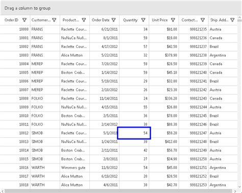Image resolution: width=242 pixels, height=193 pixels.
Task: Sort by the Product header text
Action: [x=70, y=20]
